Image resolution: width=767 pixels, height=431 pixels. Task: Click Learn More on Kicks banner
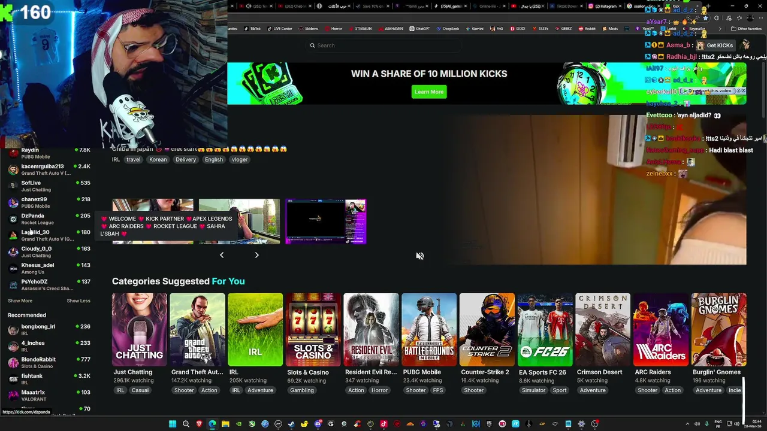tap(429, 92)
